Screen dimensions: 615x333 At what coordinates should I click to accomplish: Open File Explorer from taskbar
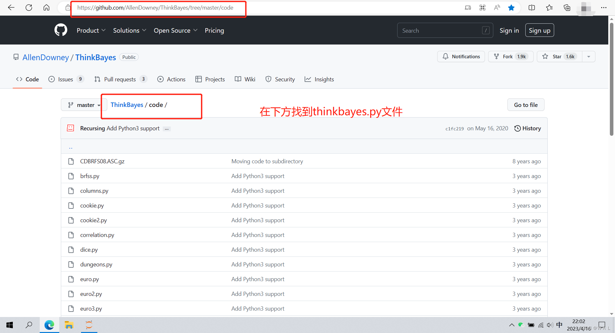pos(69,325)
